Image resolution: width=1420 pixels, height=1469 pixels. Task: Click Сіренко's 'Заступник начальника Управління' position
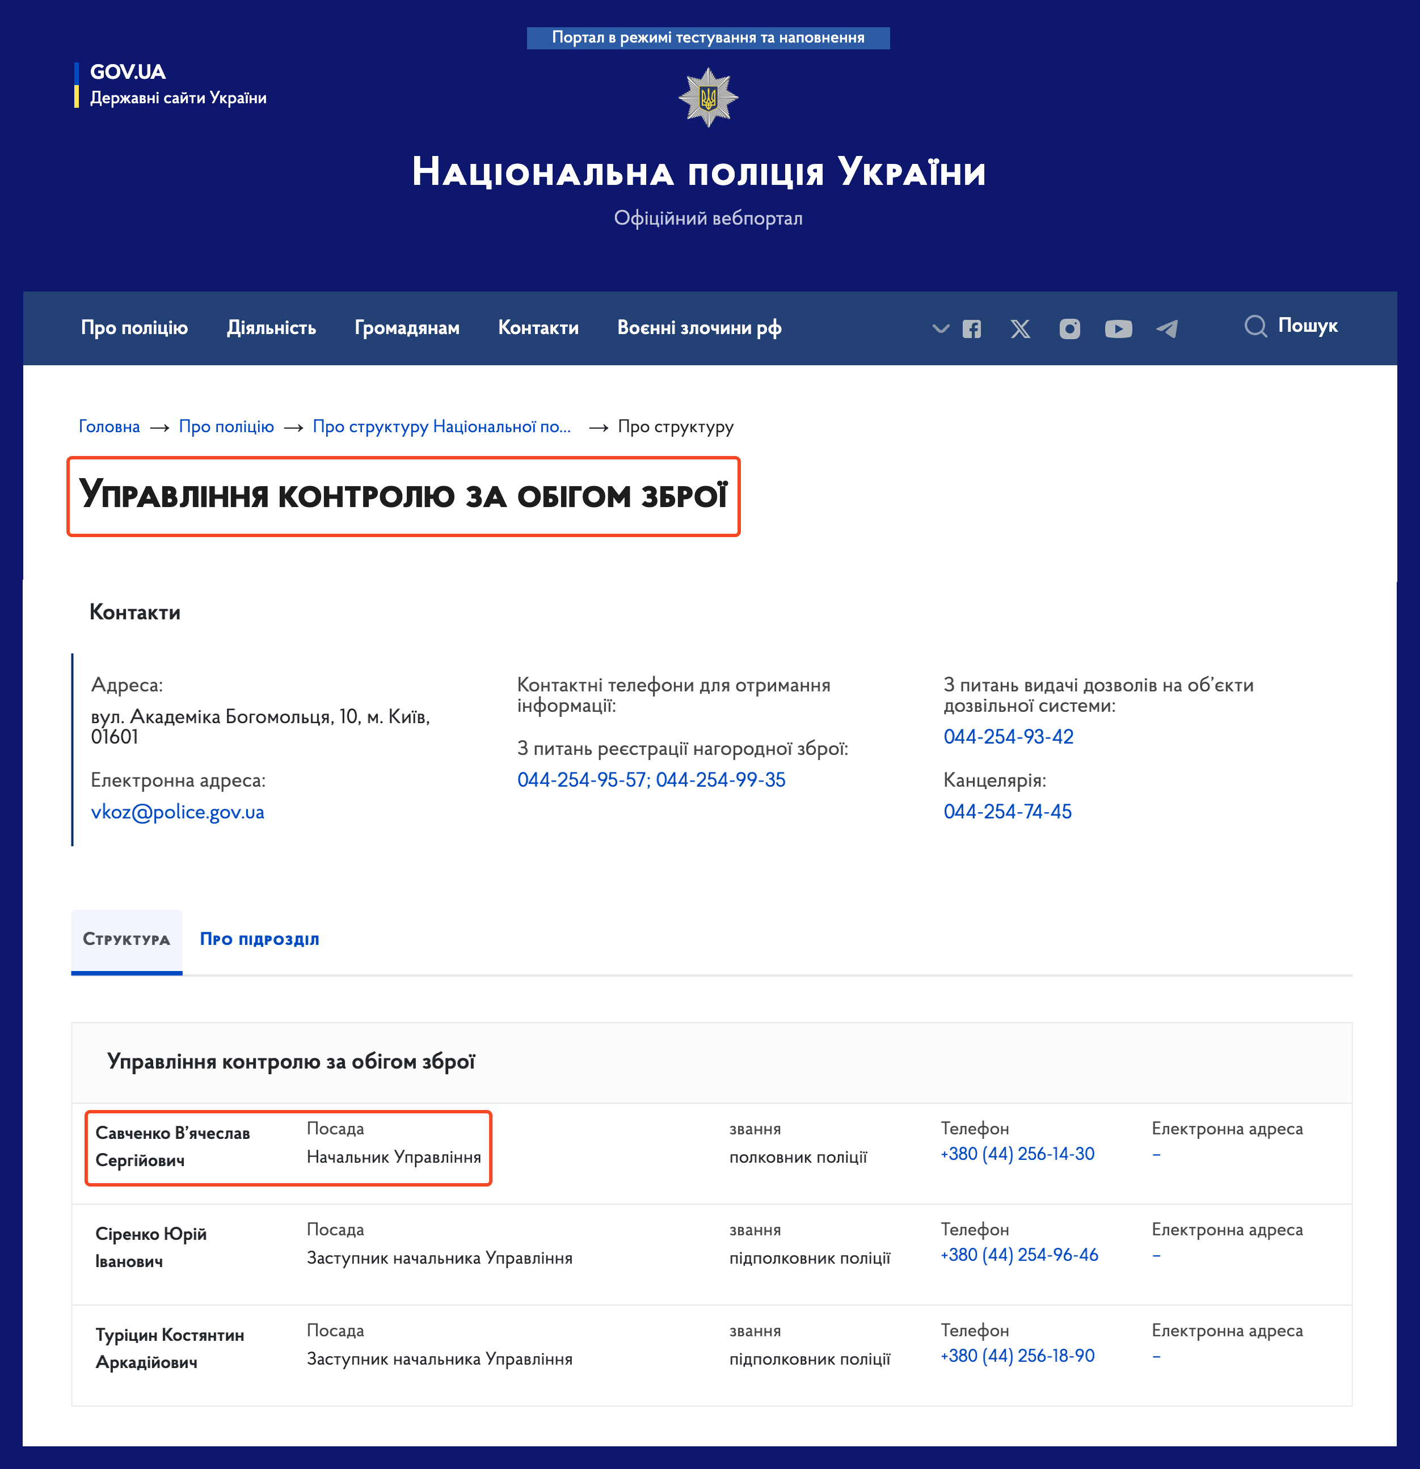tap(439, 1259)
